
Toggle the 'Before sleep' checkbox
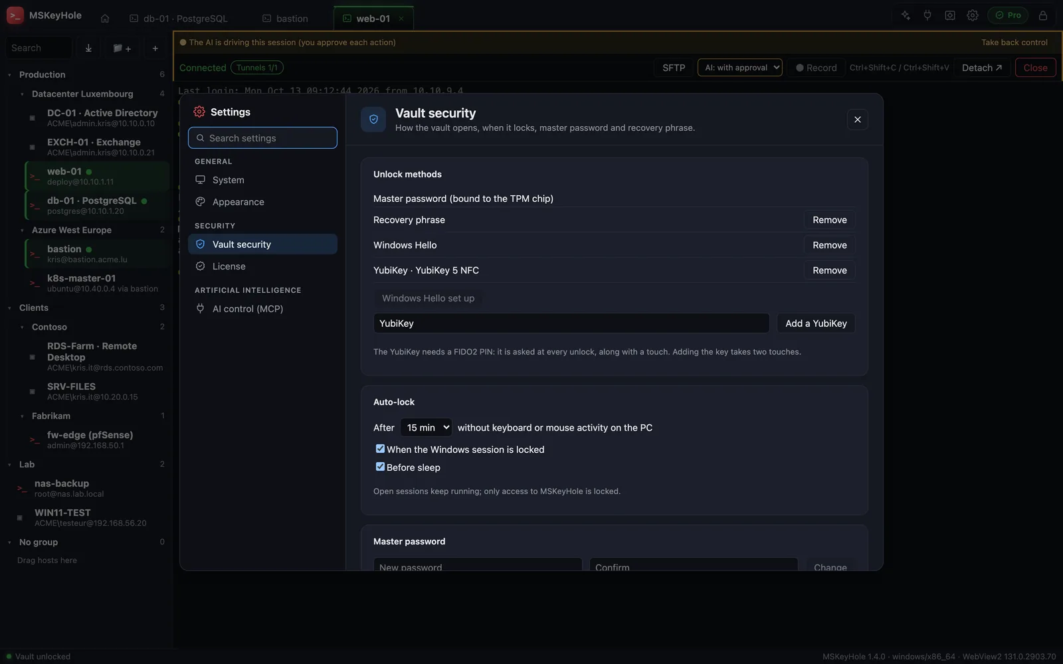coord(380,467)
